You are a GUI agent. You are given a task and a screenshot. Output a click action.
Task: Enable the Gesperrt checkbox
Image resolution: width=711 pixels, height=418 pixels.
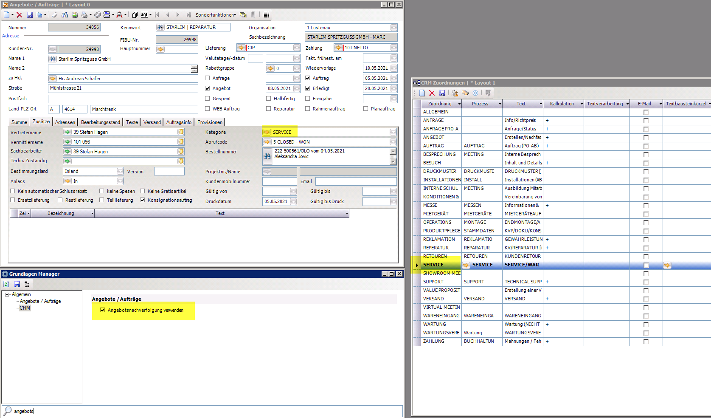click(208, 99)
